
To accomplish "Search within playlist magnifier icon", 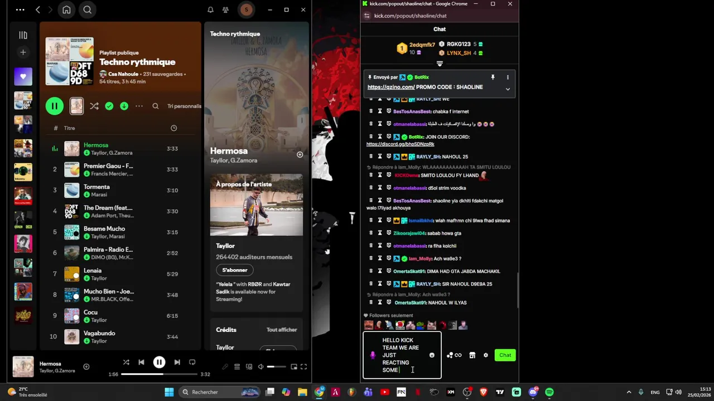I will click(x=156, y=106).
